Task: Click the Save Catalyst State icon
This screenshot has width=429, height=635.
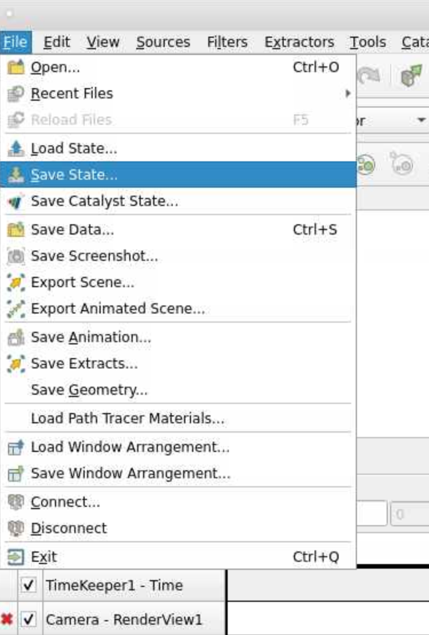Action: point(16,201)
